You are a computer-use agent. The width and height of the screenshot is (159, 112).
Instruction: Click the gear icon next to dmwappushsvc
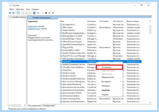[61, 25]
